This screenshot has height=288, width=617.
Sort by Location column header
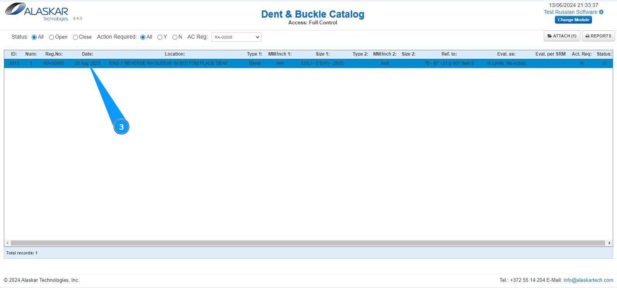point(175,54)
